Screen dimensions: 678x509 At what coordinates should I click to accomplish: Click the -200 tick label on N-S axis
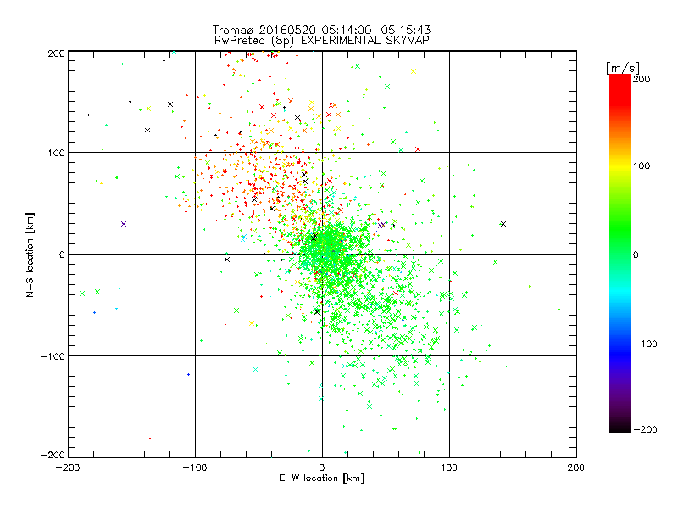point(53,455)
